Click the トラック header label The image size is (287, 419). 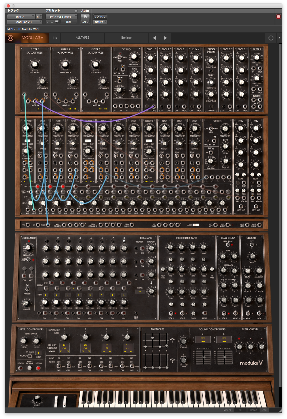[x=13, y=11]
